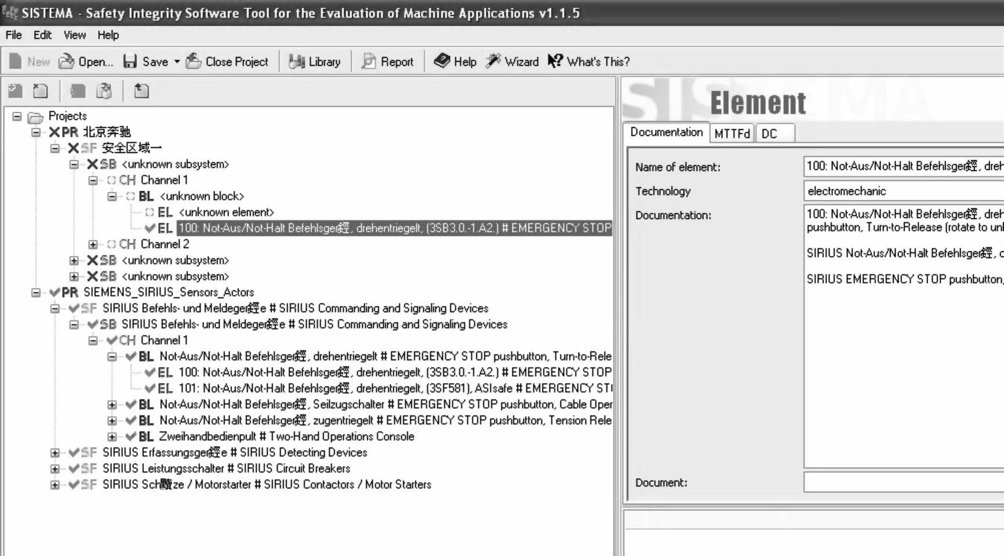Screen dimensions: 1004x556
Task: Launch the Wizard from the toolbar
Action: click(x=512, y=61)
